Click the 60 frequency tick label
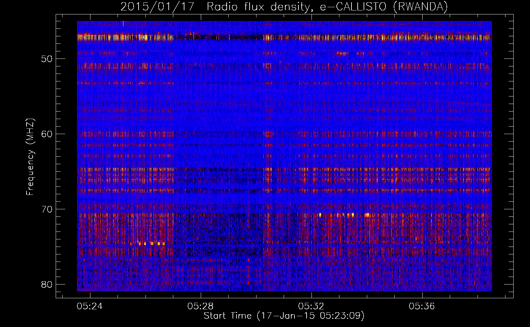 (47, 134)
